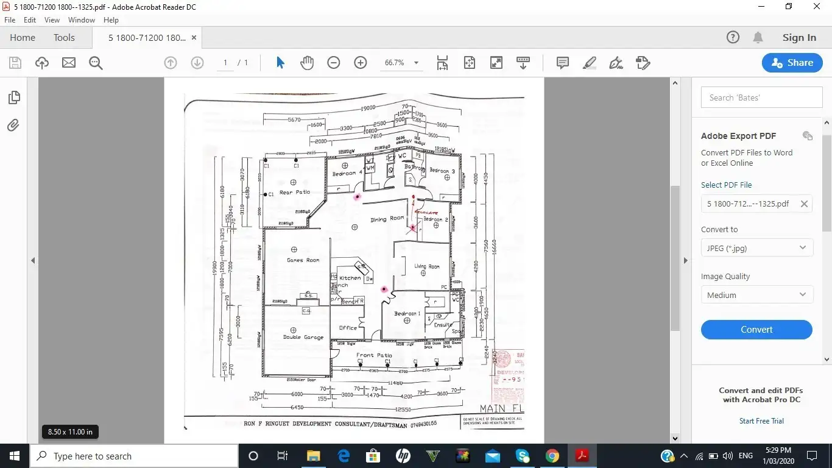Click the zoom in plus icon
Screen dimensions: 832x468
click(361, 63)
